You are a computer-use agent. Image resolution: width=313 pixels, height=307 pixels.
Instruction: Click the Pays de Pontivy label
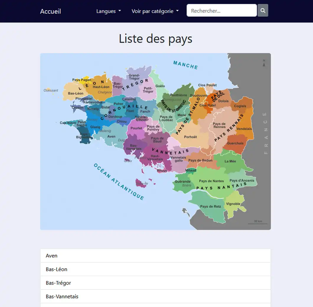pyautogui.click(x=153, y=128)
